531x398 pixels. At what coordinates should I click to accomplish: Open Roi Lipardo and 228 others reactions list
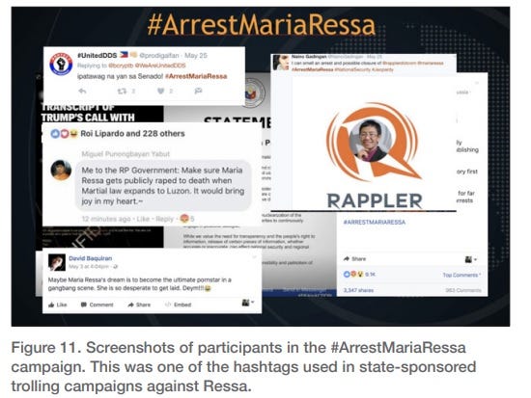[x=132, y=134]
